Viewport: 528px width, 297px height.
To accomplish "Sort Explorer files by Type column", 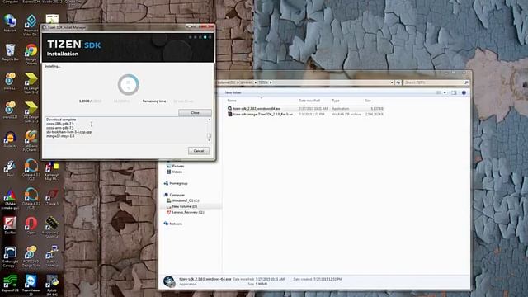I will 336,101.
